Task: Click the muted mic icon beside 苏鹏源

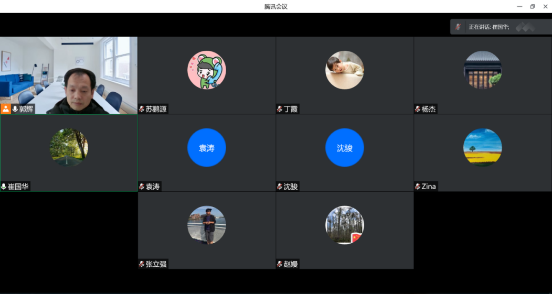Action: (142, 109)
